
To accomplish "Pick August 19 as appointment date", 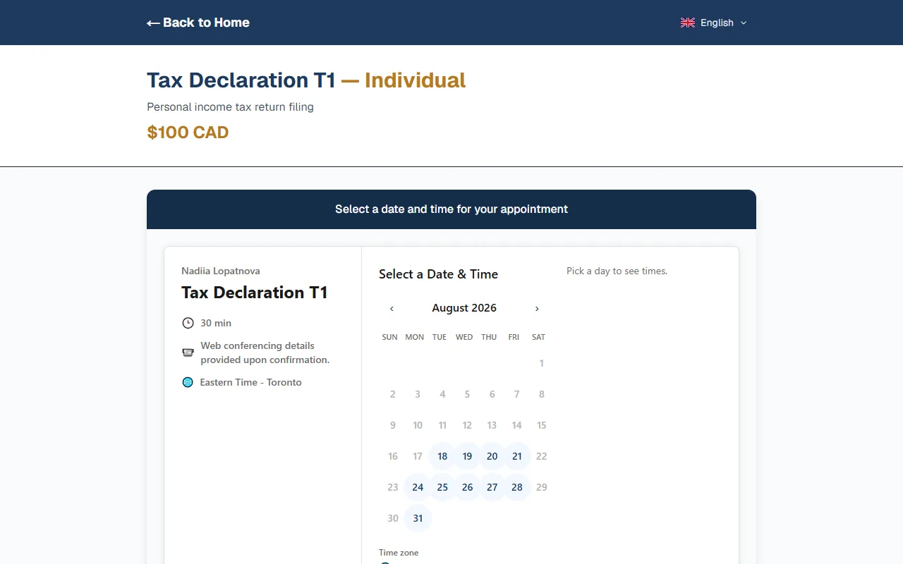I will coord(467,456).
